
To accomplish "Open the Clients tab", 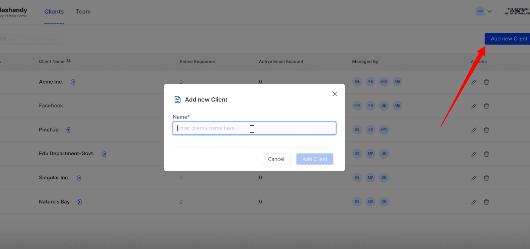I will point(54,12).
